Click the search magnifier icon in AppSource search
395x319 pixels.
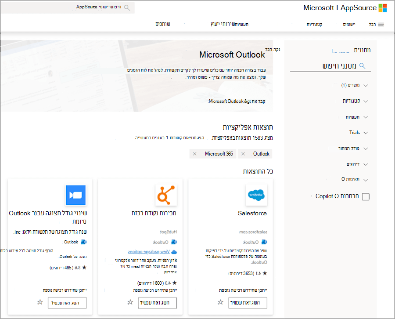coord(127,7)
